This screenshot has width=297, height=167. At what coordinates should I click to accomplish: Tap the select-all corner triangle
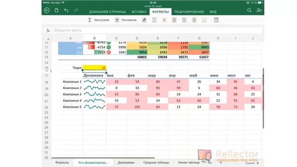point(48,39)
